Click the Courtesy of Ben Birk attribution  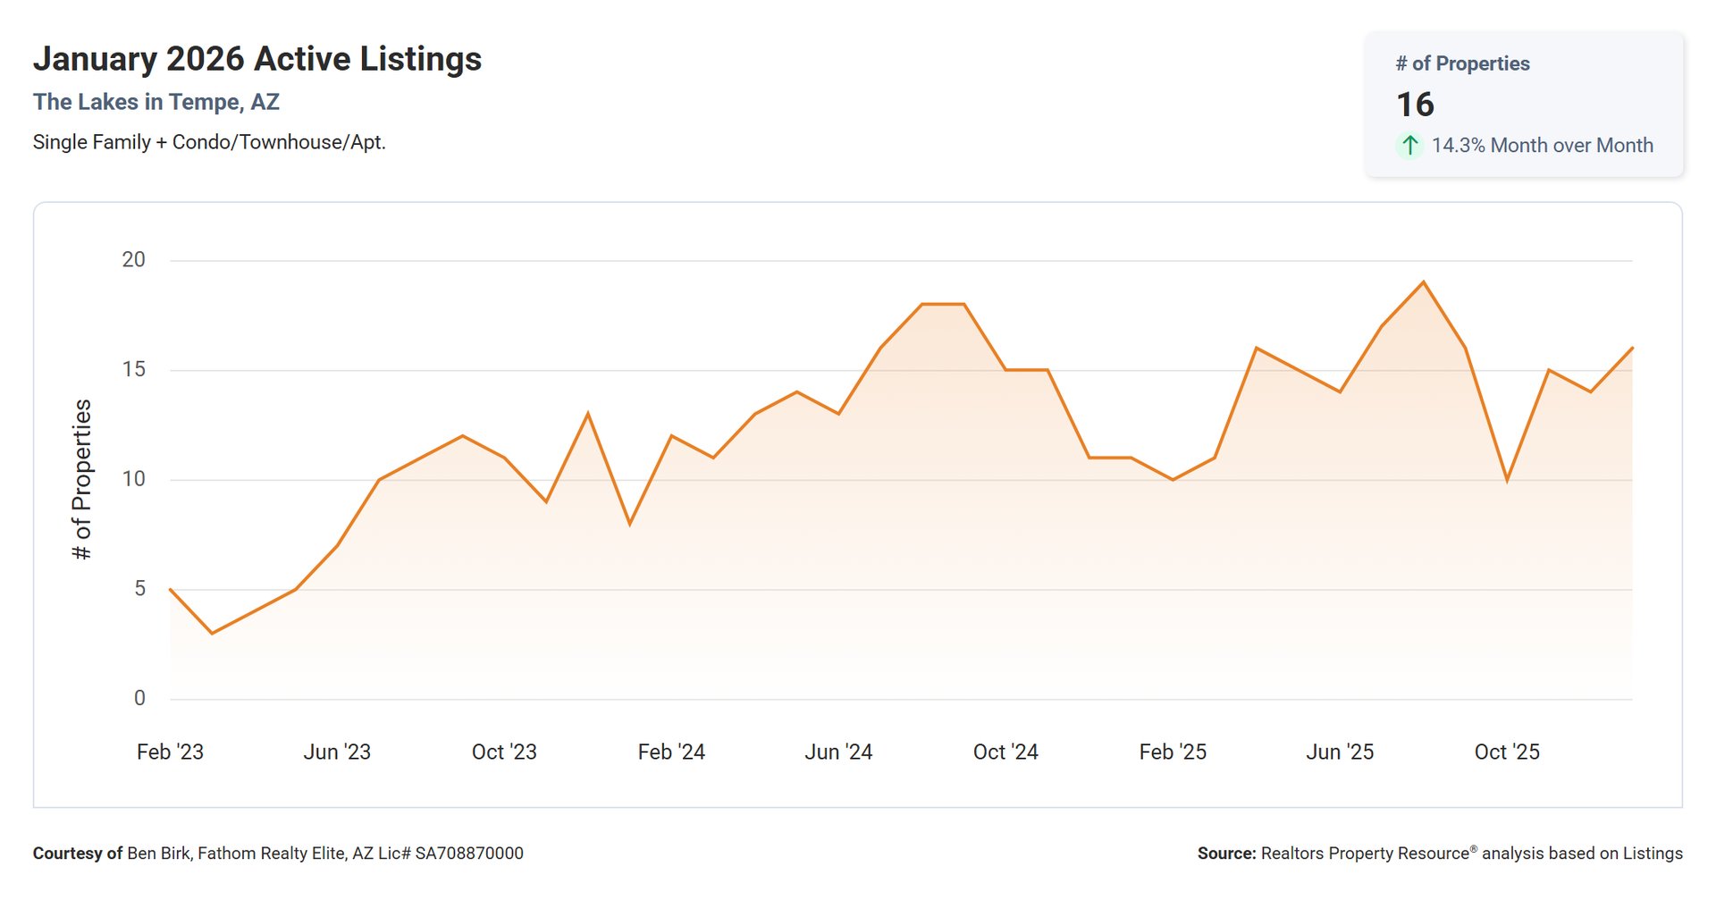point(278,854)
